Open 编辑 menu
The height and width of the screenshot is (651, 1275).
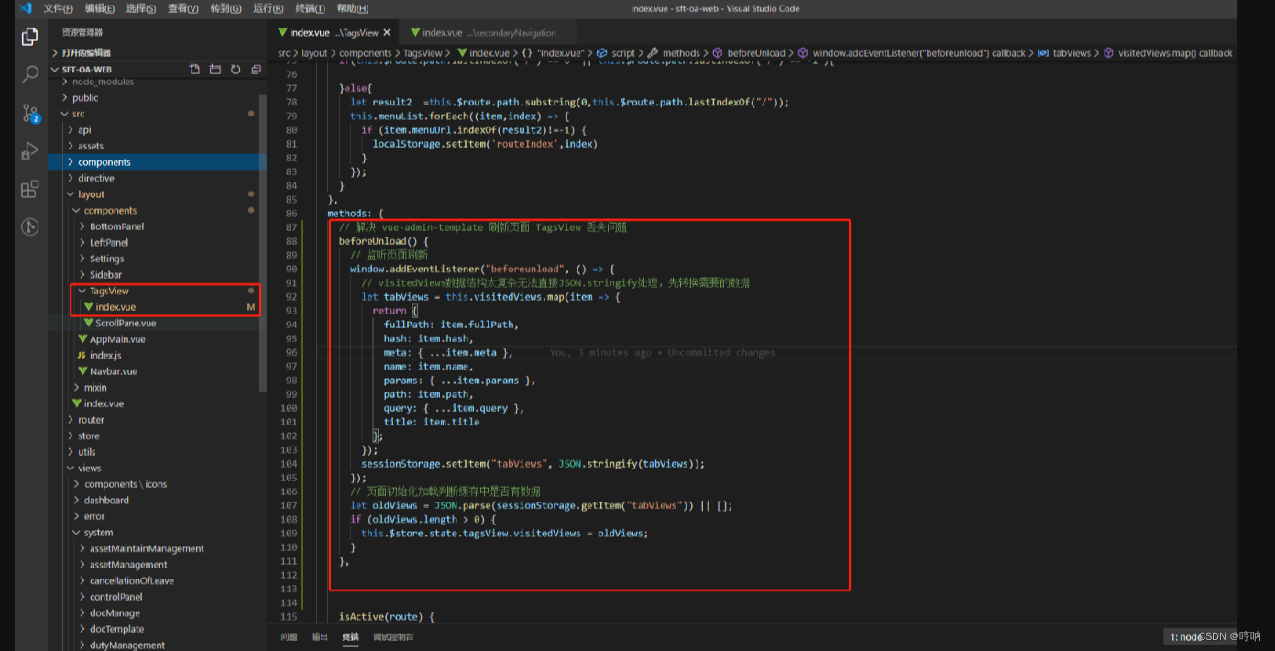(100, 8)
